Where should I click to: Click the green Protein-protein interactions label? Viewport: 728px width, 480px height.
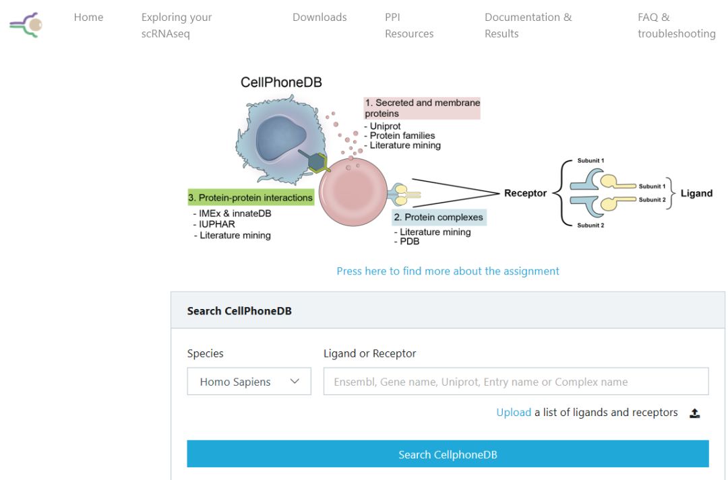pos(251,197)
